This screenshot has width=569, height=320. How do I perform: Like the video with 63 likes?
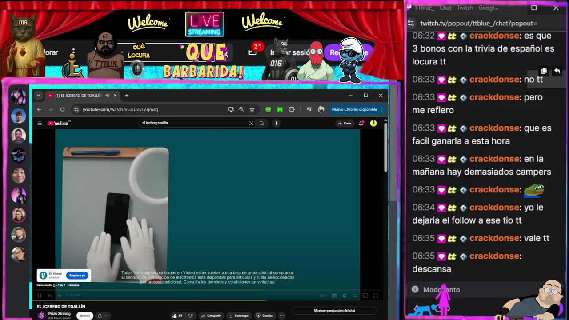(x=177, y=316)
